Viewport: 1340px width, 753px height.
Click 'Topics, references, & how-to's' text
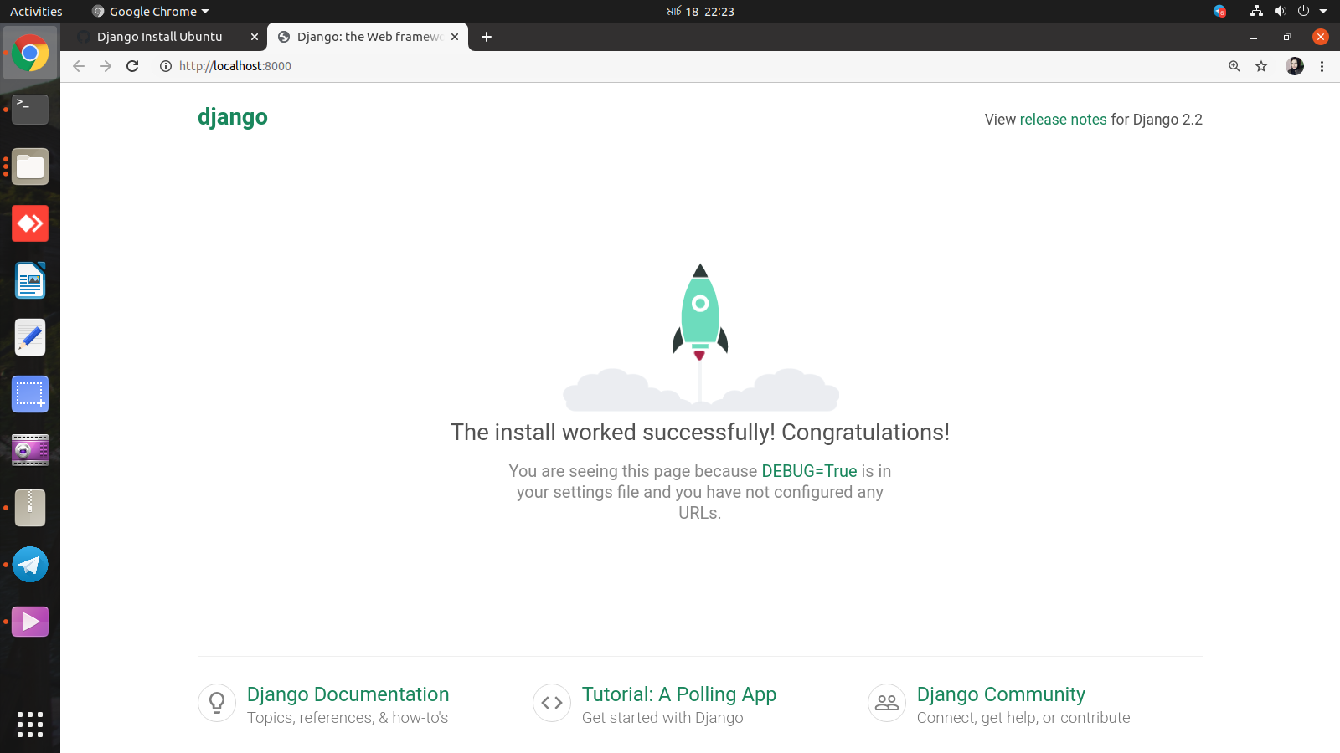pyautogui.click(x=348, y=718)
